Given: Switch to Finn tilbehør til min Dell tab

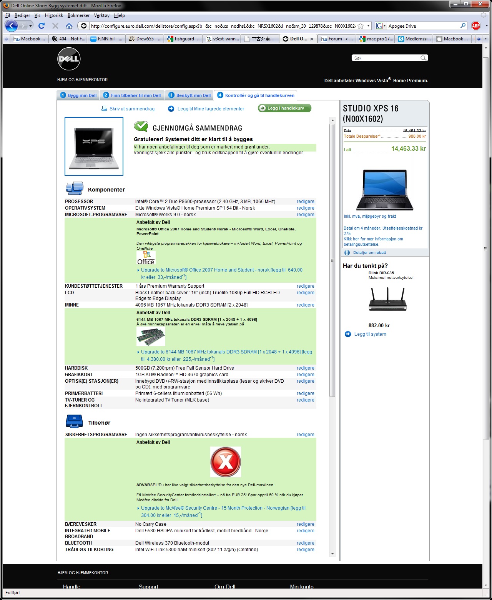Looking at the screenshot, I should pyautogui.click(x=132, y=95).
